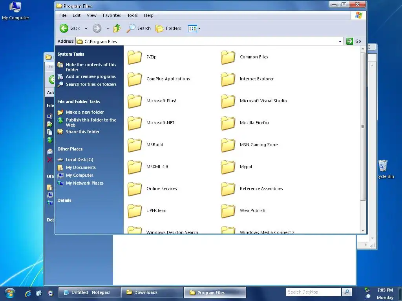
Task: Select the Microsoft Plus! folder icon
Action: [x=135, y=101]
